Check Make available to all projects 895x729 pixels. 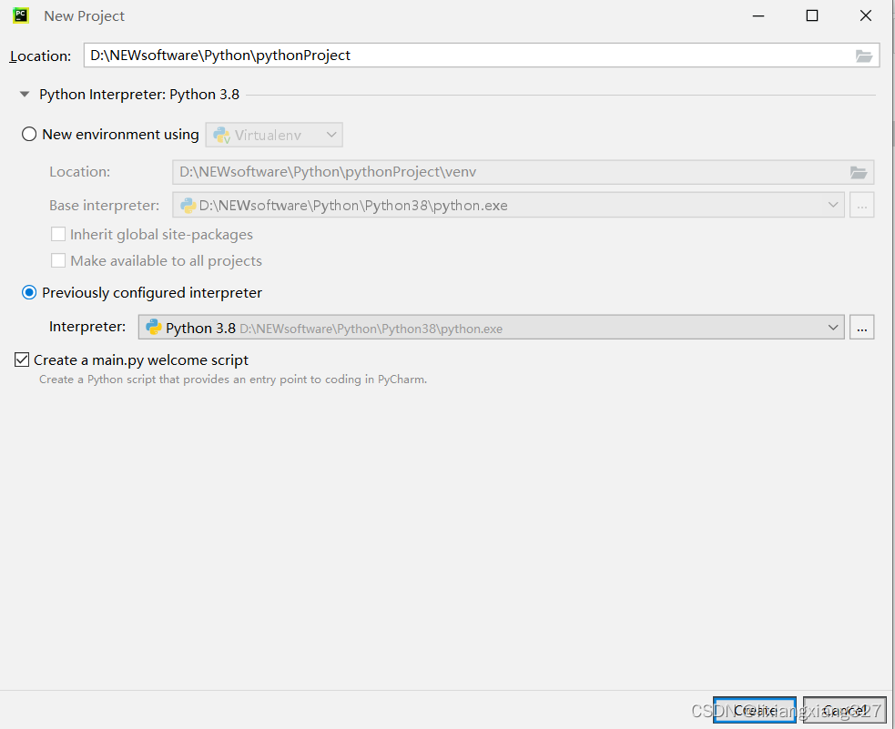[58, 260]
